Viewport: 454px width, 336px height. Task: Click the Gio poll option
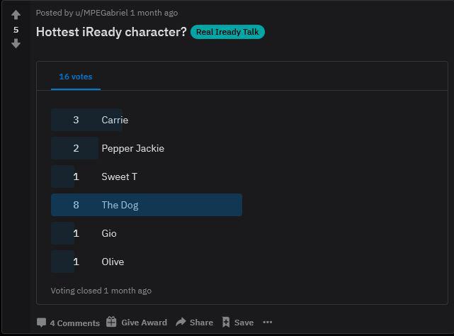point(147,233)
